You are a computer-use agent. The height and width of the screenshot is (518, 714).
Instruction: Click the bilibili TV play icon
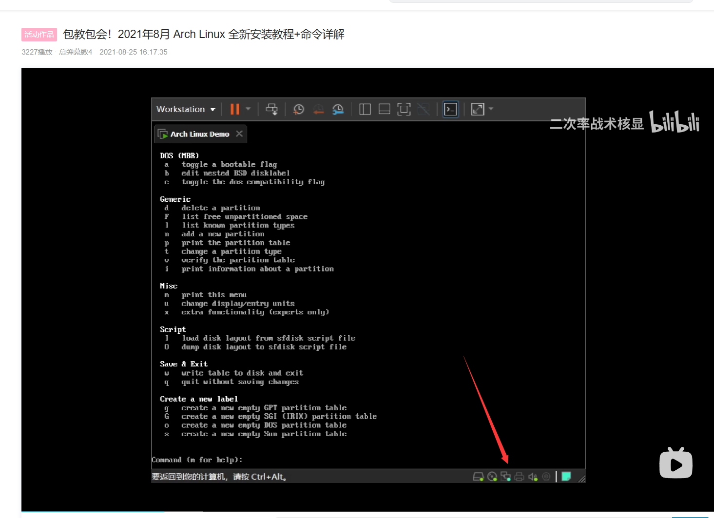(x=675, y=463)
